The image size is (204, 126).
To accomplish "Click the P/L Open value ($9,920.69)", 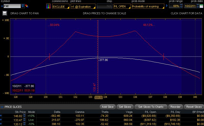I will [x=149, y=116].
